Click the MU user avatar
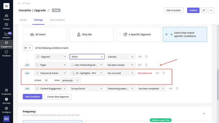Screen dimensions: 219x123 click(6, 119)
